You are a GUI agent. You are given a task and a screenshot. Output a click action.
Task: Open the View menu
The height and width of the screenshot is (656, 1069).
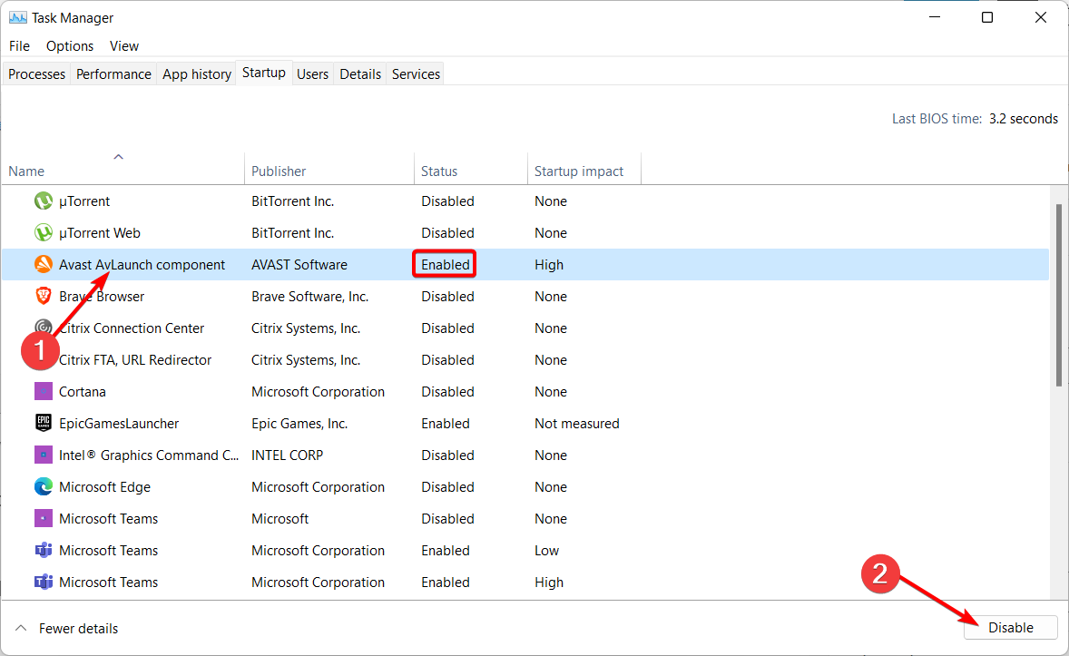124,45
